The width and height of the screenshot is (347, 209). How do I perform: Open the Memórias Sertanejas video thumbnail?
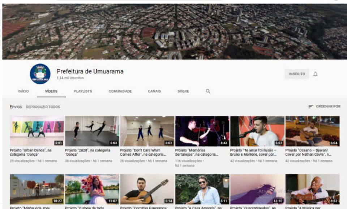tap(202, 131)
